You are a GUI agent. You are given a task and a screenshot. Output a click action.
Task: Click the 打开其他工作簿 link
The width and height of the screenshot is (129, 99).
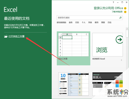pyautogui.click(x=17, y=36)
